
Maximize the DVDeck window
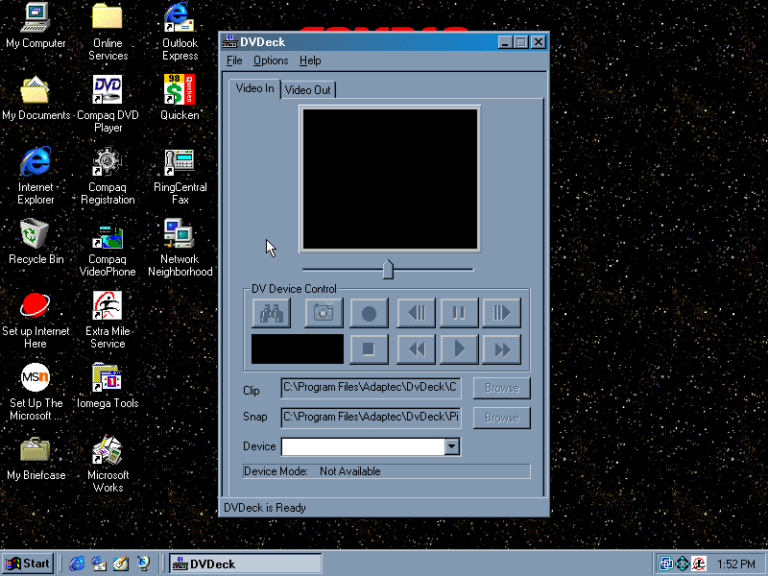[x=520, y=42]
